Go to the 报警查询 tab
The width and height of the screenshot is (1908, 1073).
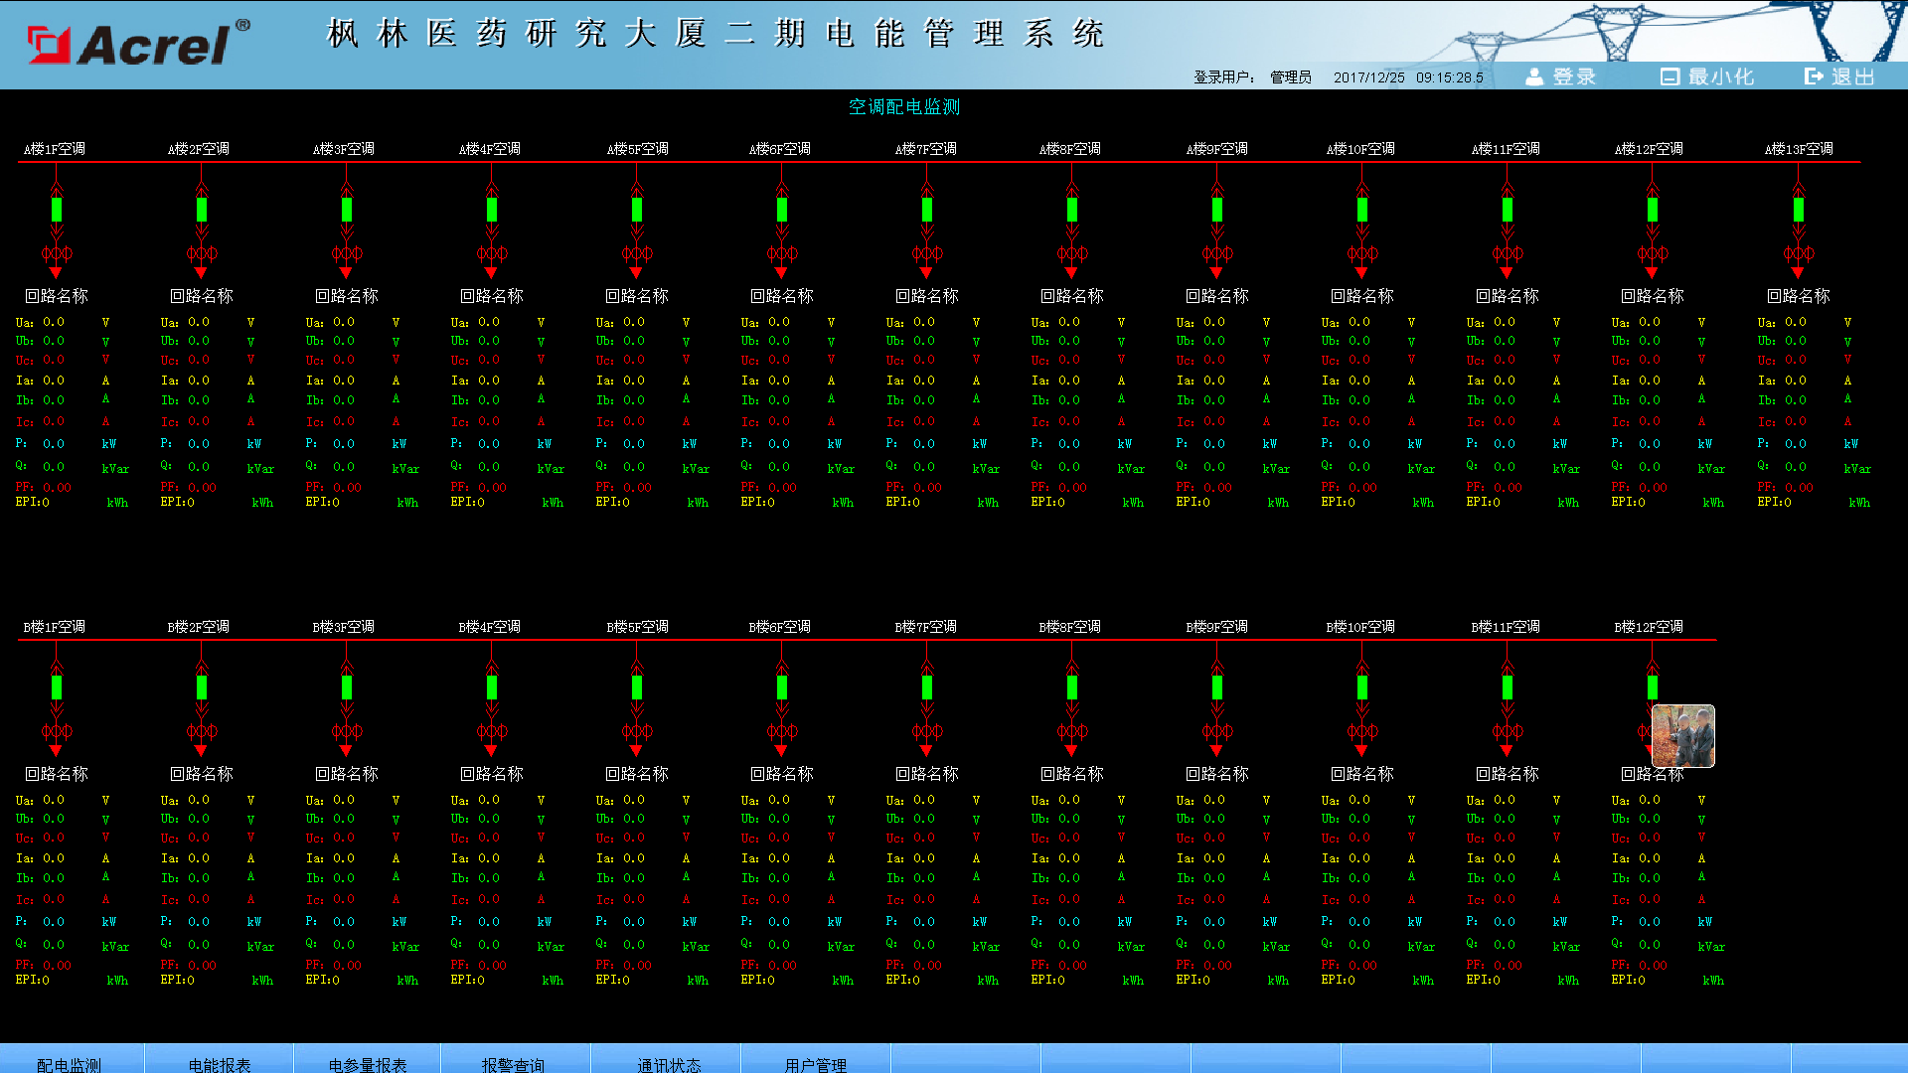coord(514,1063)
